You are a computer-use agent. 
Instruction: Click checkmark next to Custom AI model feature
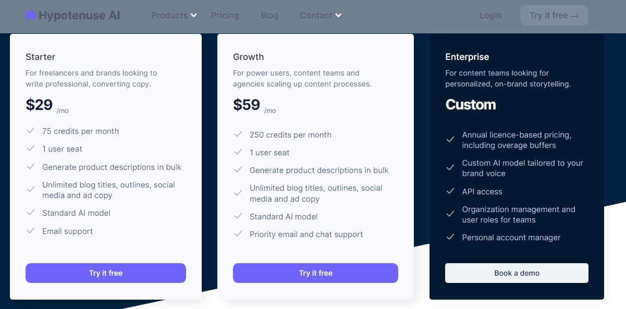450,168
